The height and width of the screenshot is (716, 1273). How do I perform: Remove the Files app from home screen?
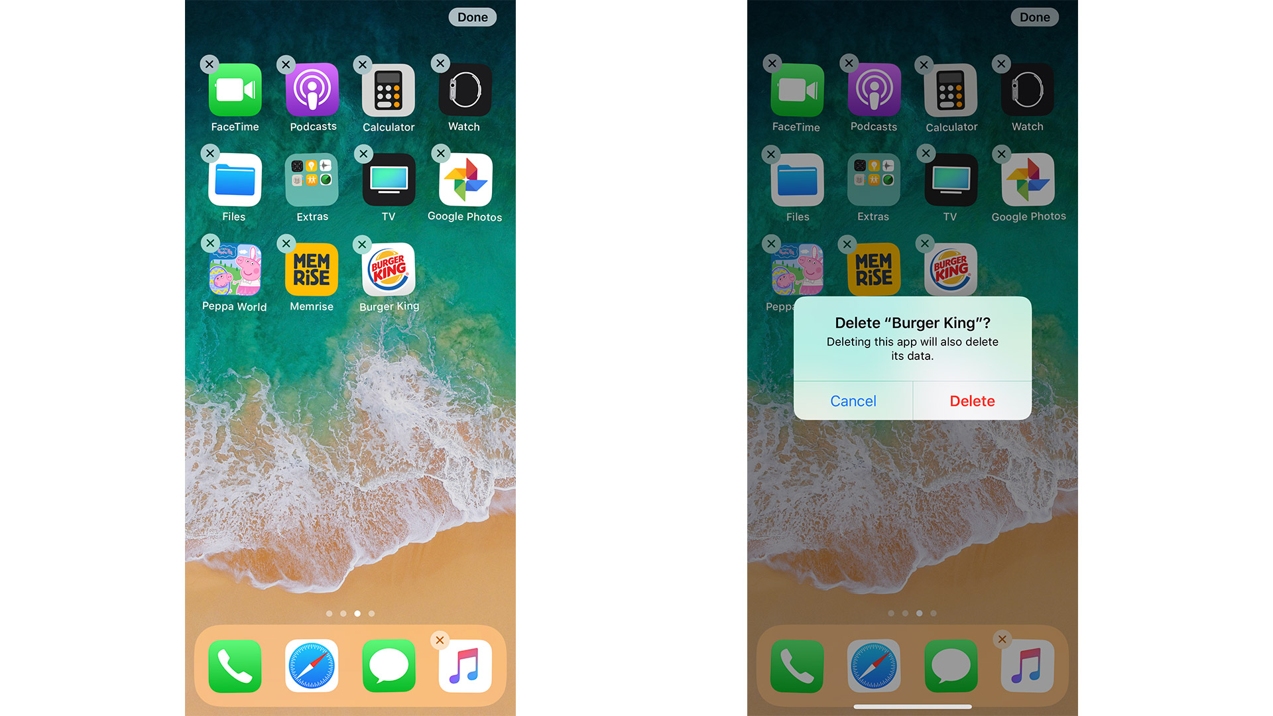(x=208, y=154)
